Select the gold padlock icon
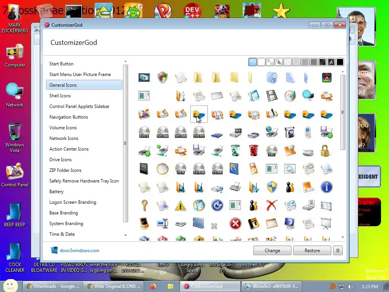Viewport: 389px width, 292px height. point(325,151)
